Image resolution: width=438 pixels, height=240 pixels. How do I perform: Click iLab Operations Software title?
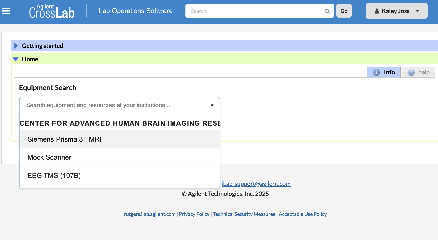click(x=135, y=11)
